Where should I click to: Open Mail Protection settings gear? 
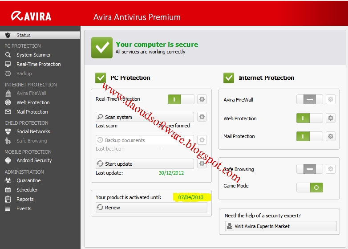(331, 136)
